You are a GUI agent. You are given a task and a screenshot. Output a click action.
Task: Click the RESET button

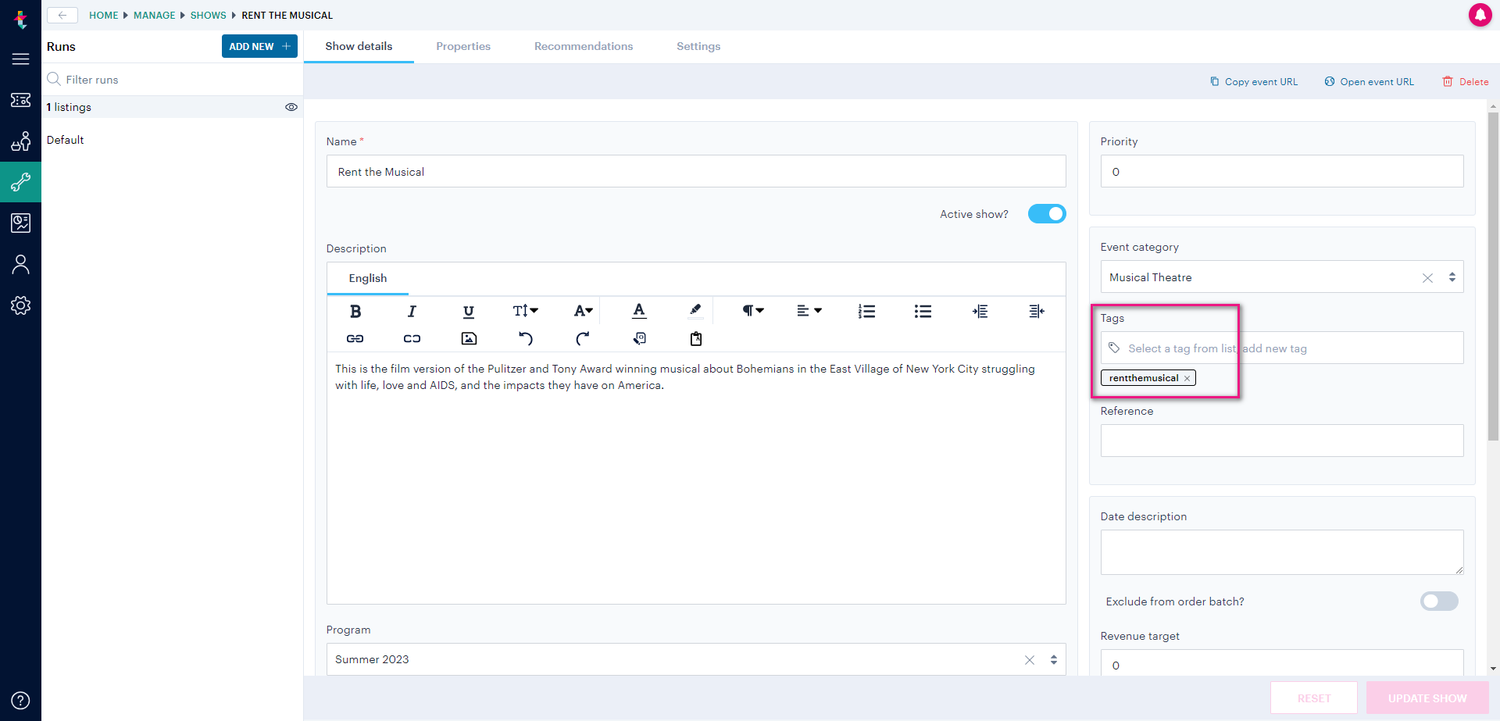[1314, 698]
